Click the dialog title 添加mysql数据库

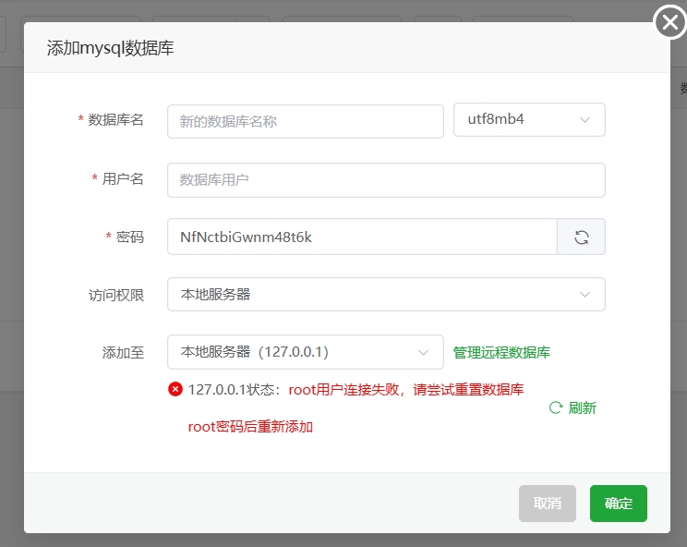(x=111, y=48)
